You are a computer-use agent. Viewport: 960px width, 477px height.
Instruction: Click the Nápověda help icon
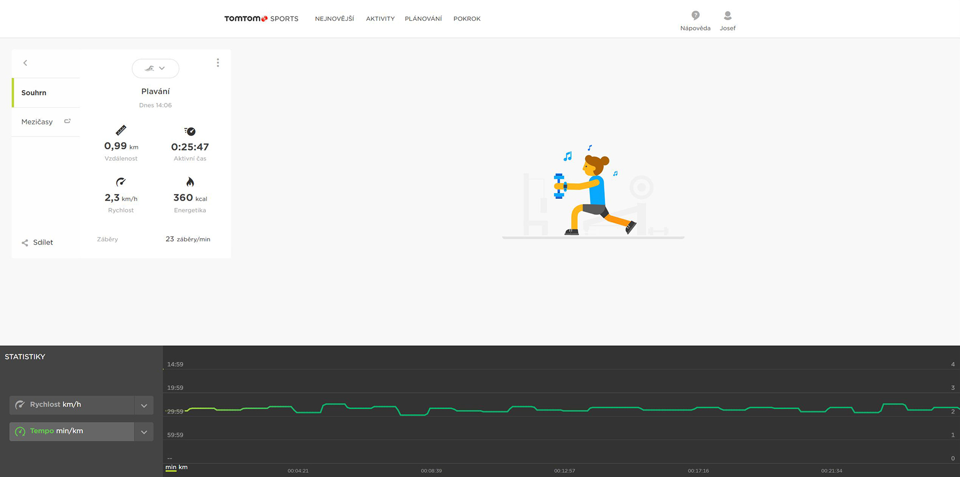[695, 16]
